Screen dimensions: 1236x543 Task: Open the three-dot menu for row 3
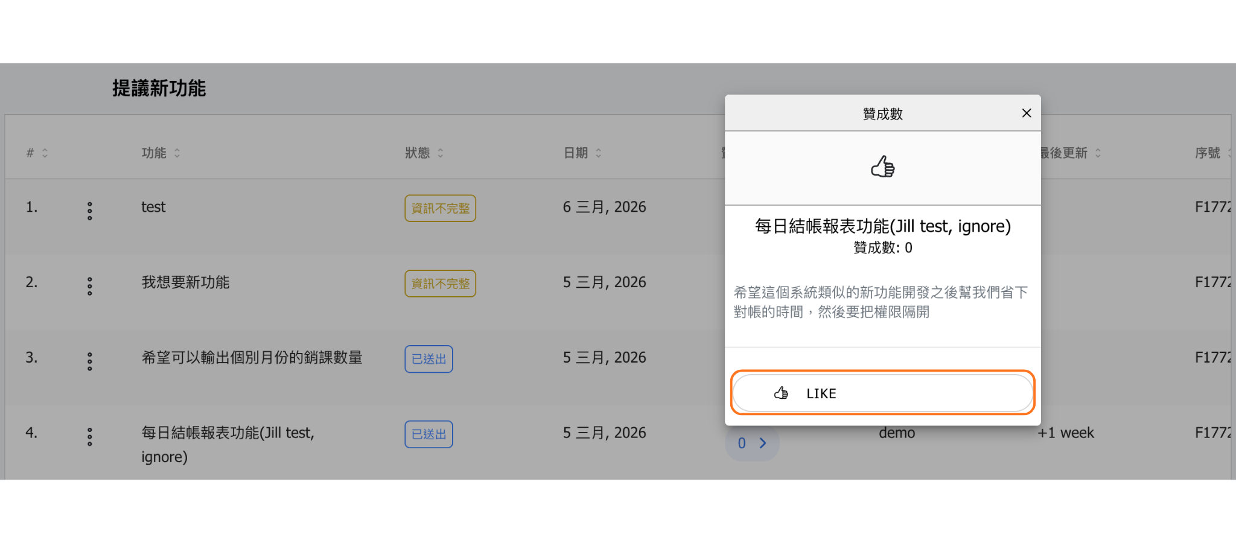[x=89, y=361]
